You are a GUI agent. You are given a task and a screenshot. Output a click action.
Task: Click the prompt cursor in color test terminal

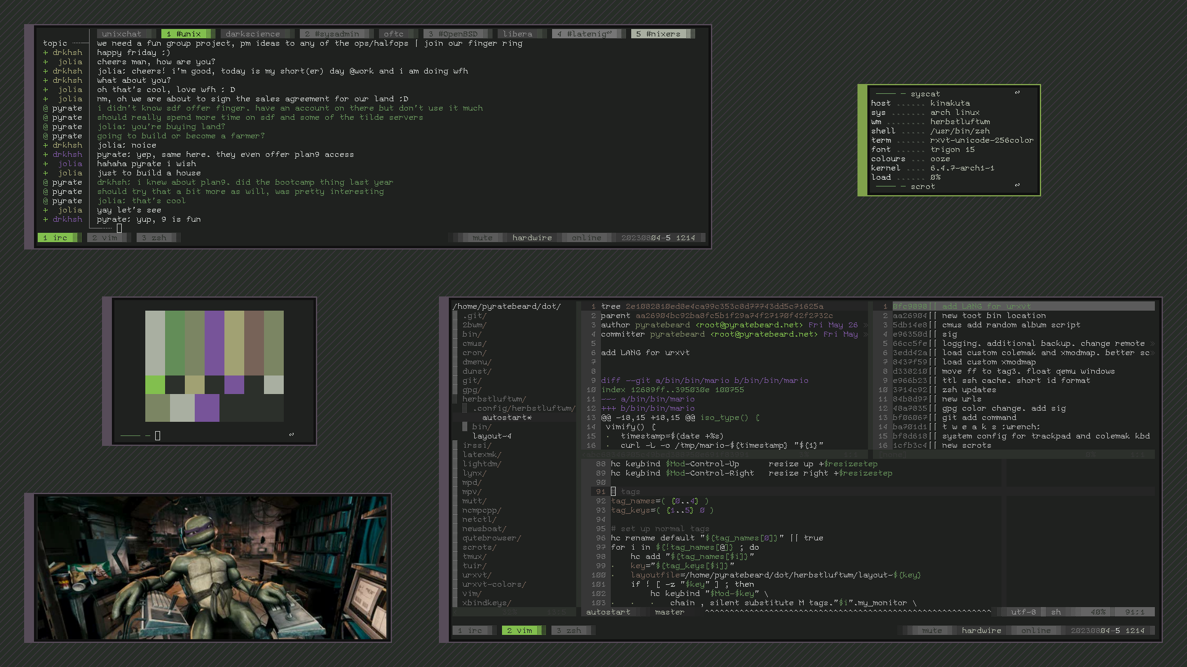[x=158, y=436]
